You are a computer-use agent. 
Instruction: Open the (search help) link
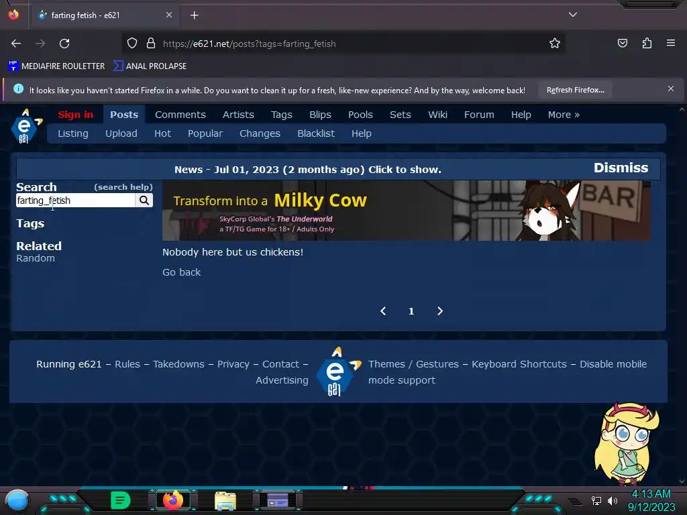click(x=123, y=187)
